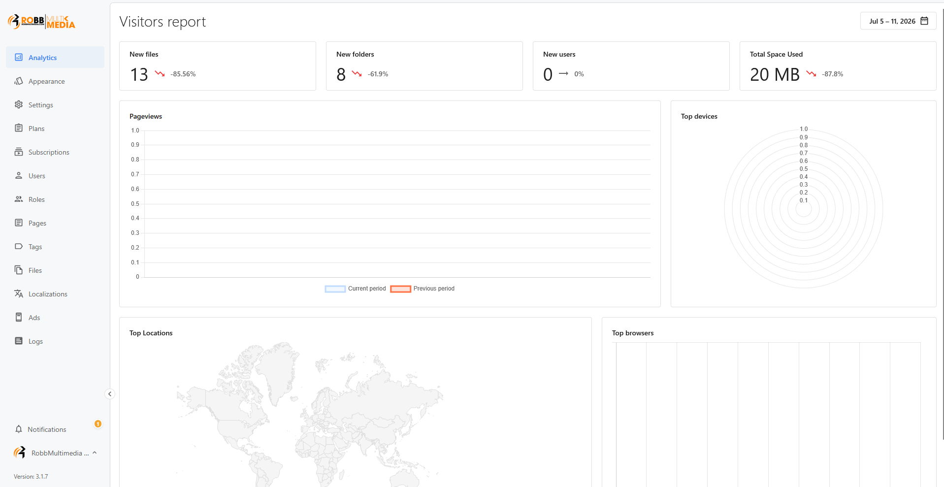
Task: Click the Top devices radar chart
Action: pos(804,209)
